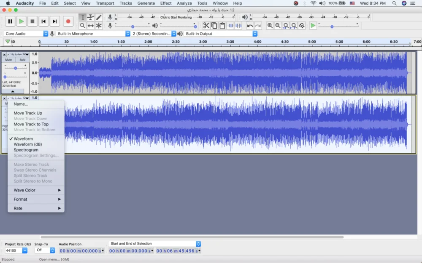Open the Snap-To Off dropdown

(x=45, y=250)
